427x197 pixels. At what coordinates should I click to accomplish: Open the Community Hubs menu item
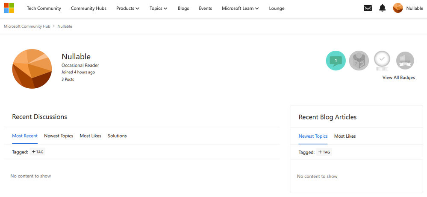(88, 9)
